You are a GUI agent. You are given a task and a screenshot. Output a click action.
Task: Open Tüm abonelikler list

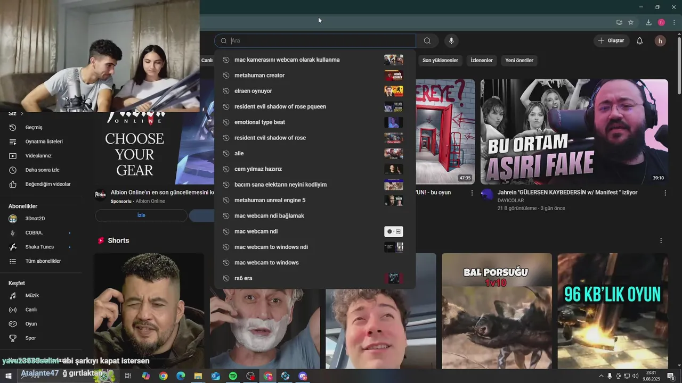[42, 261]
